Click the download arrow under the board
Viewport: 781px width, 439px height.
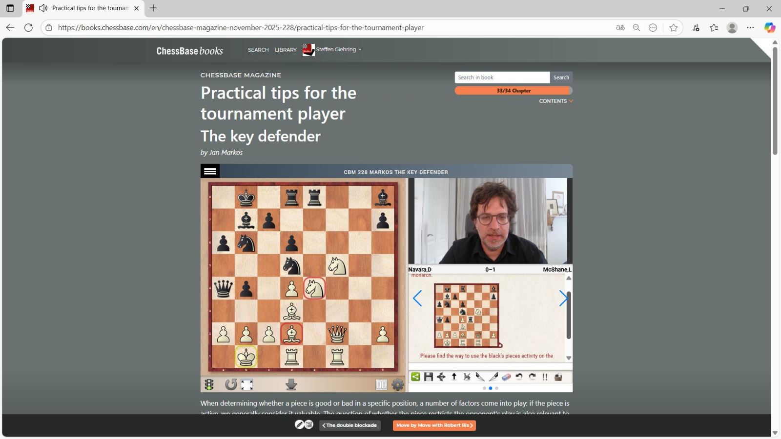291,384
